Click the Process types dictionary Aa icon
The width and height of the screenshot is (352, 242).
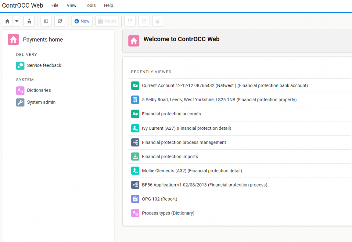click(x=135, y=213)
